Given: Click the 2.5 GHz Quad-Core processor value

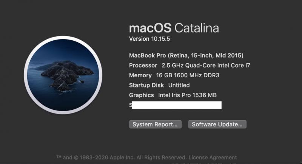Looking at the screenshot, I should coord(206,65).
